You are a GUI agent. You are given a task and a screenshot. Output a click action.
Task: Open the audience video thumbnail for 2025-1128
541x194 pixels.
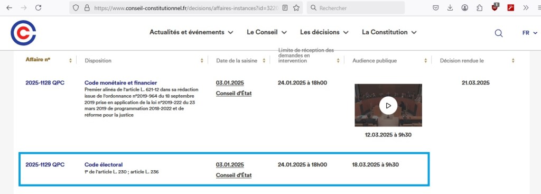(x=388, y=105)
